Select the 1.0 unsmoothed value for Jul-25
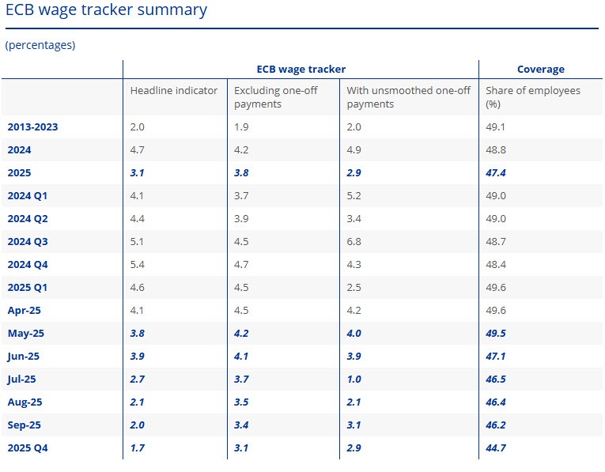 click(x=354, y=379)
